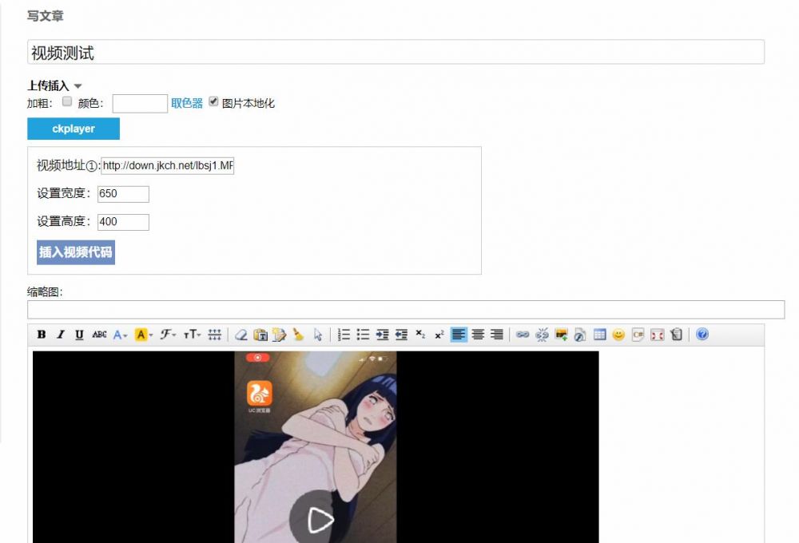799x543 pixels.
Task: Insert a table from the toolbar
Action: pos(600,335)
